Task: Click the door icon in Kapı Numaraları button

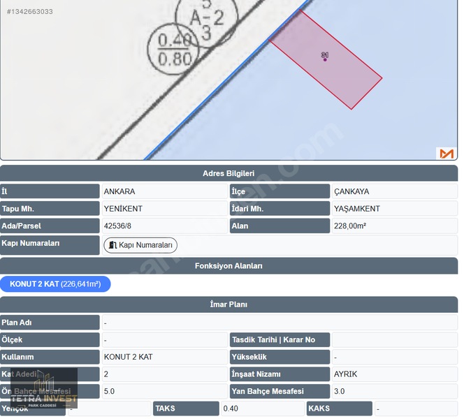Action: 113,245
